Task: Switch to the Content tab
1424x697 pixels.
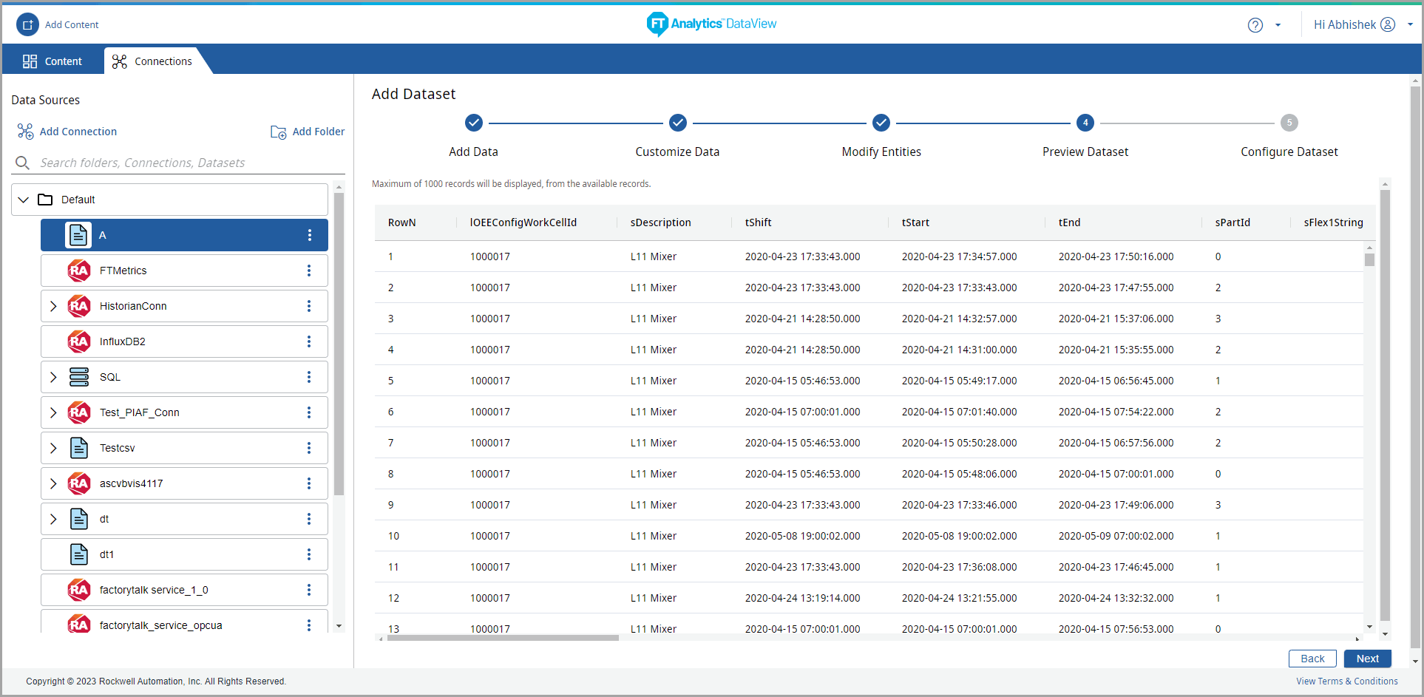Action: tap(52, 61)
